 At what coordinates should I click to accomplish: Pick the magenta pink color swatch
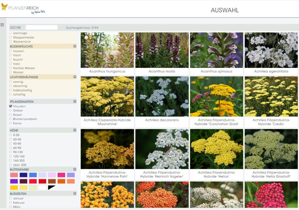(61, 175)
